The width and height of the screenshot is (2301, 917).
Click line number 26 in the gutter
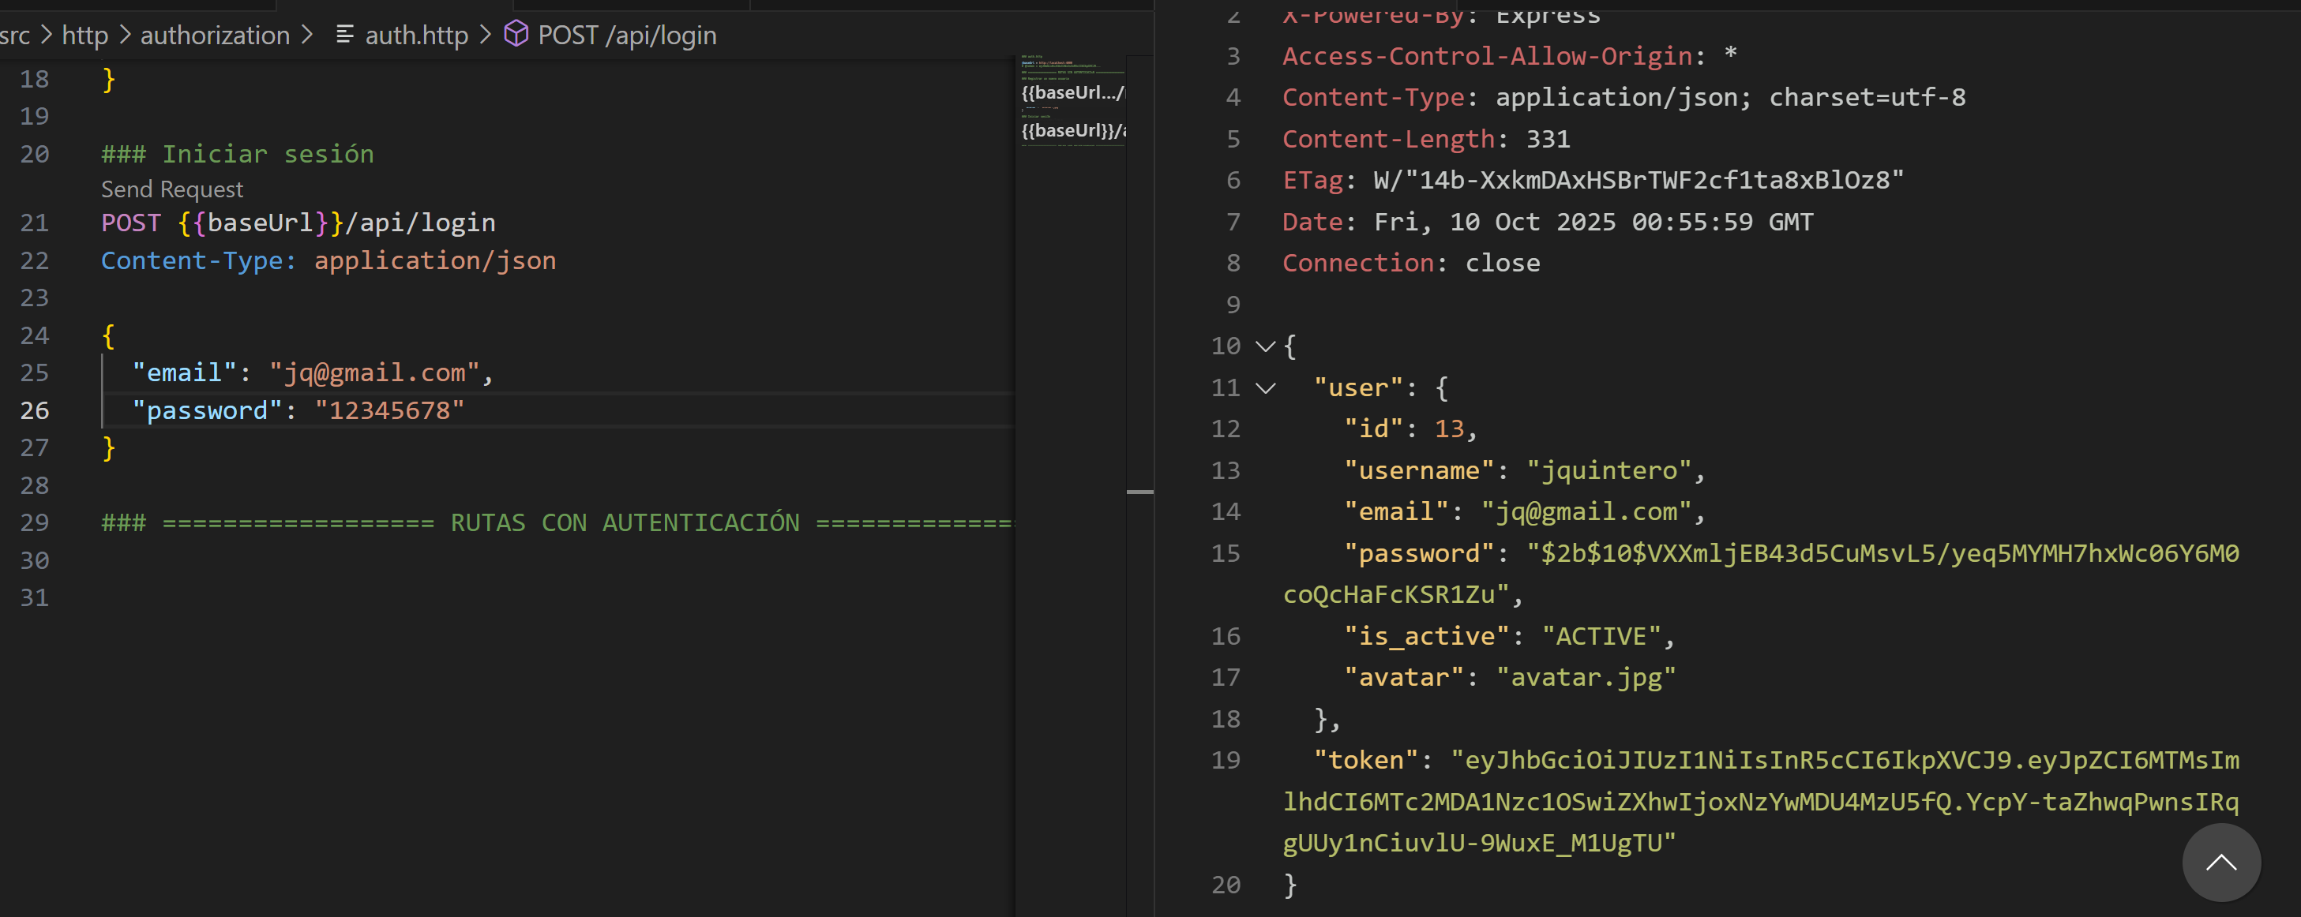(x=35, y=410)
